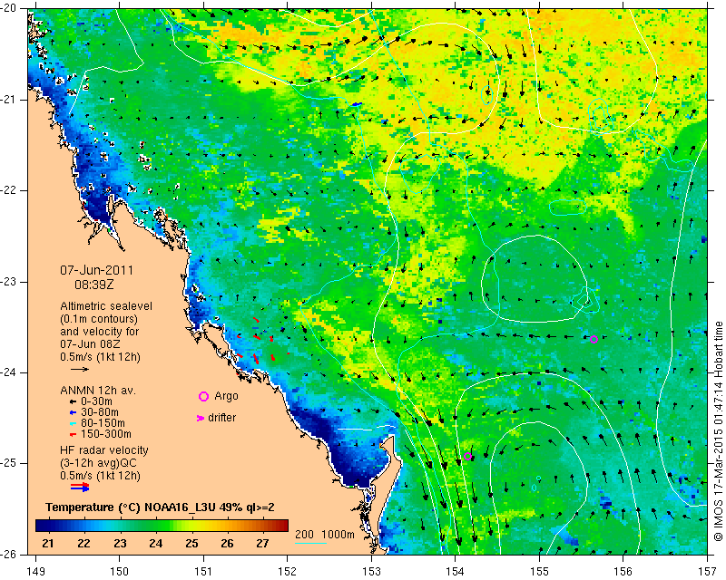726x580 pixels.
Task: Click the longitude axis label 154
Action: [x=456, y=572]
